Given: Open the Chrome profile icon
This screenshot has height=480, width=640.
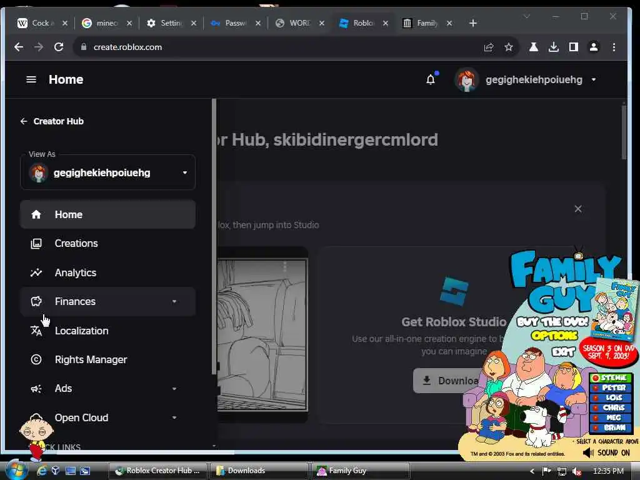Looking at the screenshot, I should [x=594, y=47].
